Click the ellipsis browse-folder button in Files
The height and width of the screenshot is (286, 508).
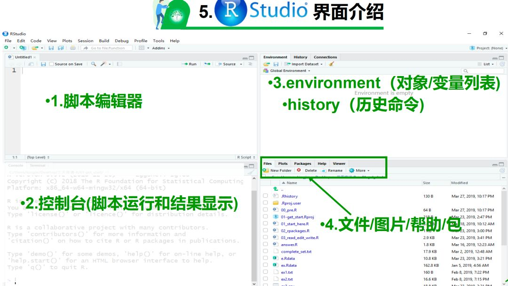tap(503, 178)
